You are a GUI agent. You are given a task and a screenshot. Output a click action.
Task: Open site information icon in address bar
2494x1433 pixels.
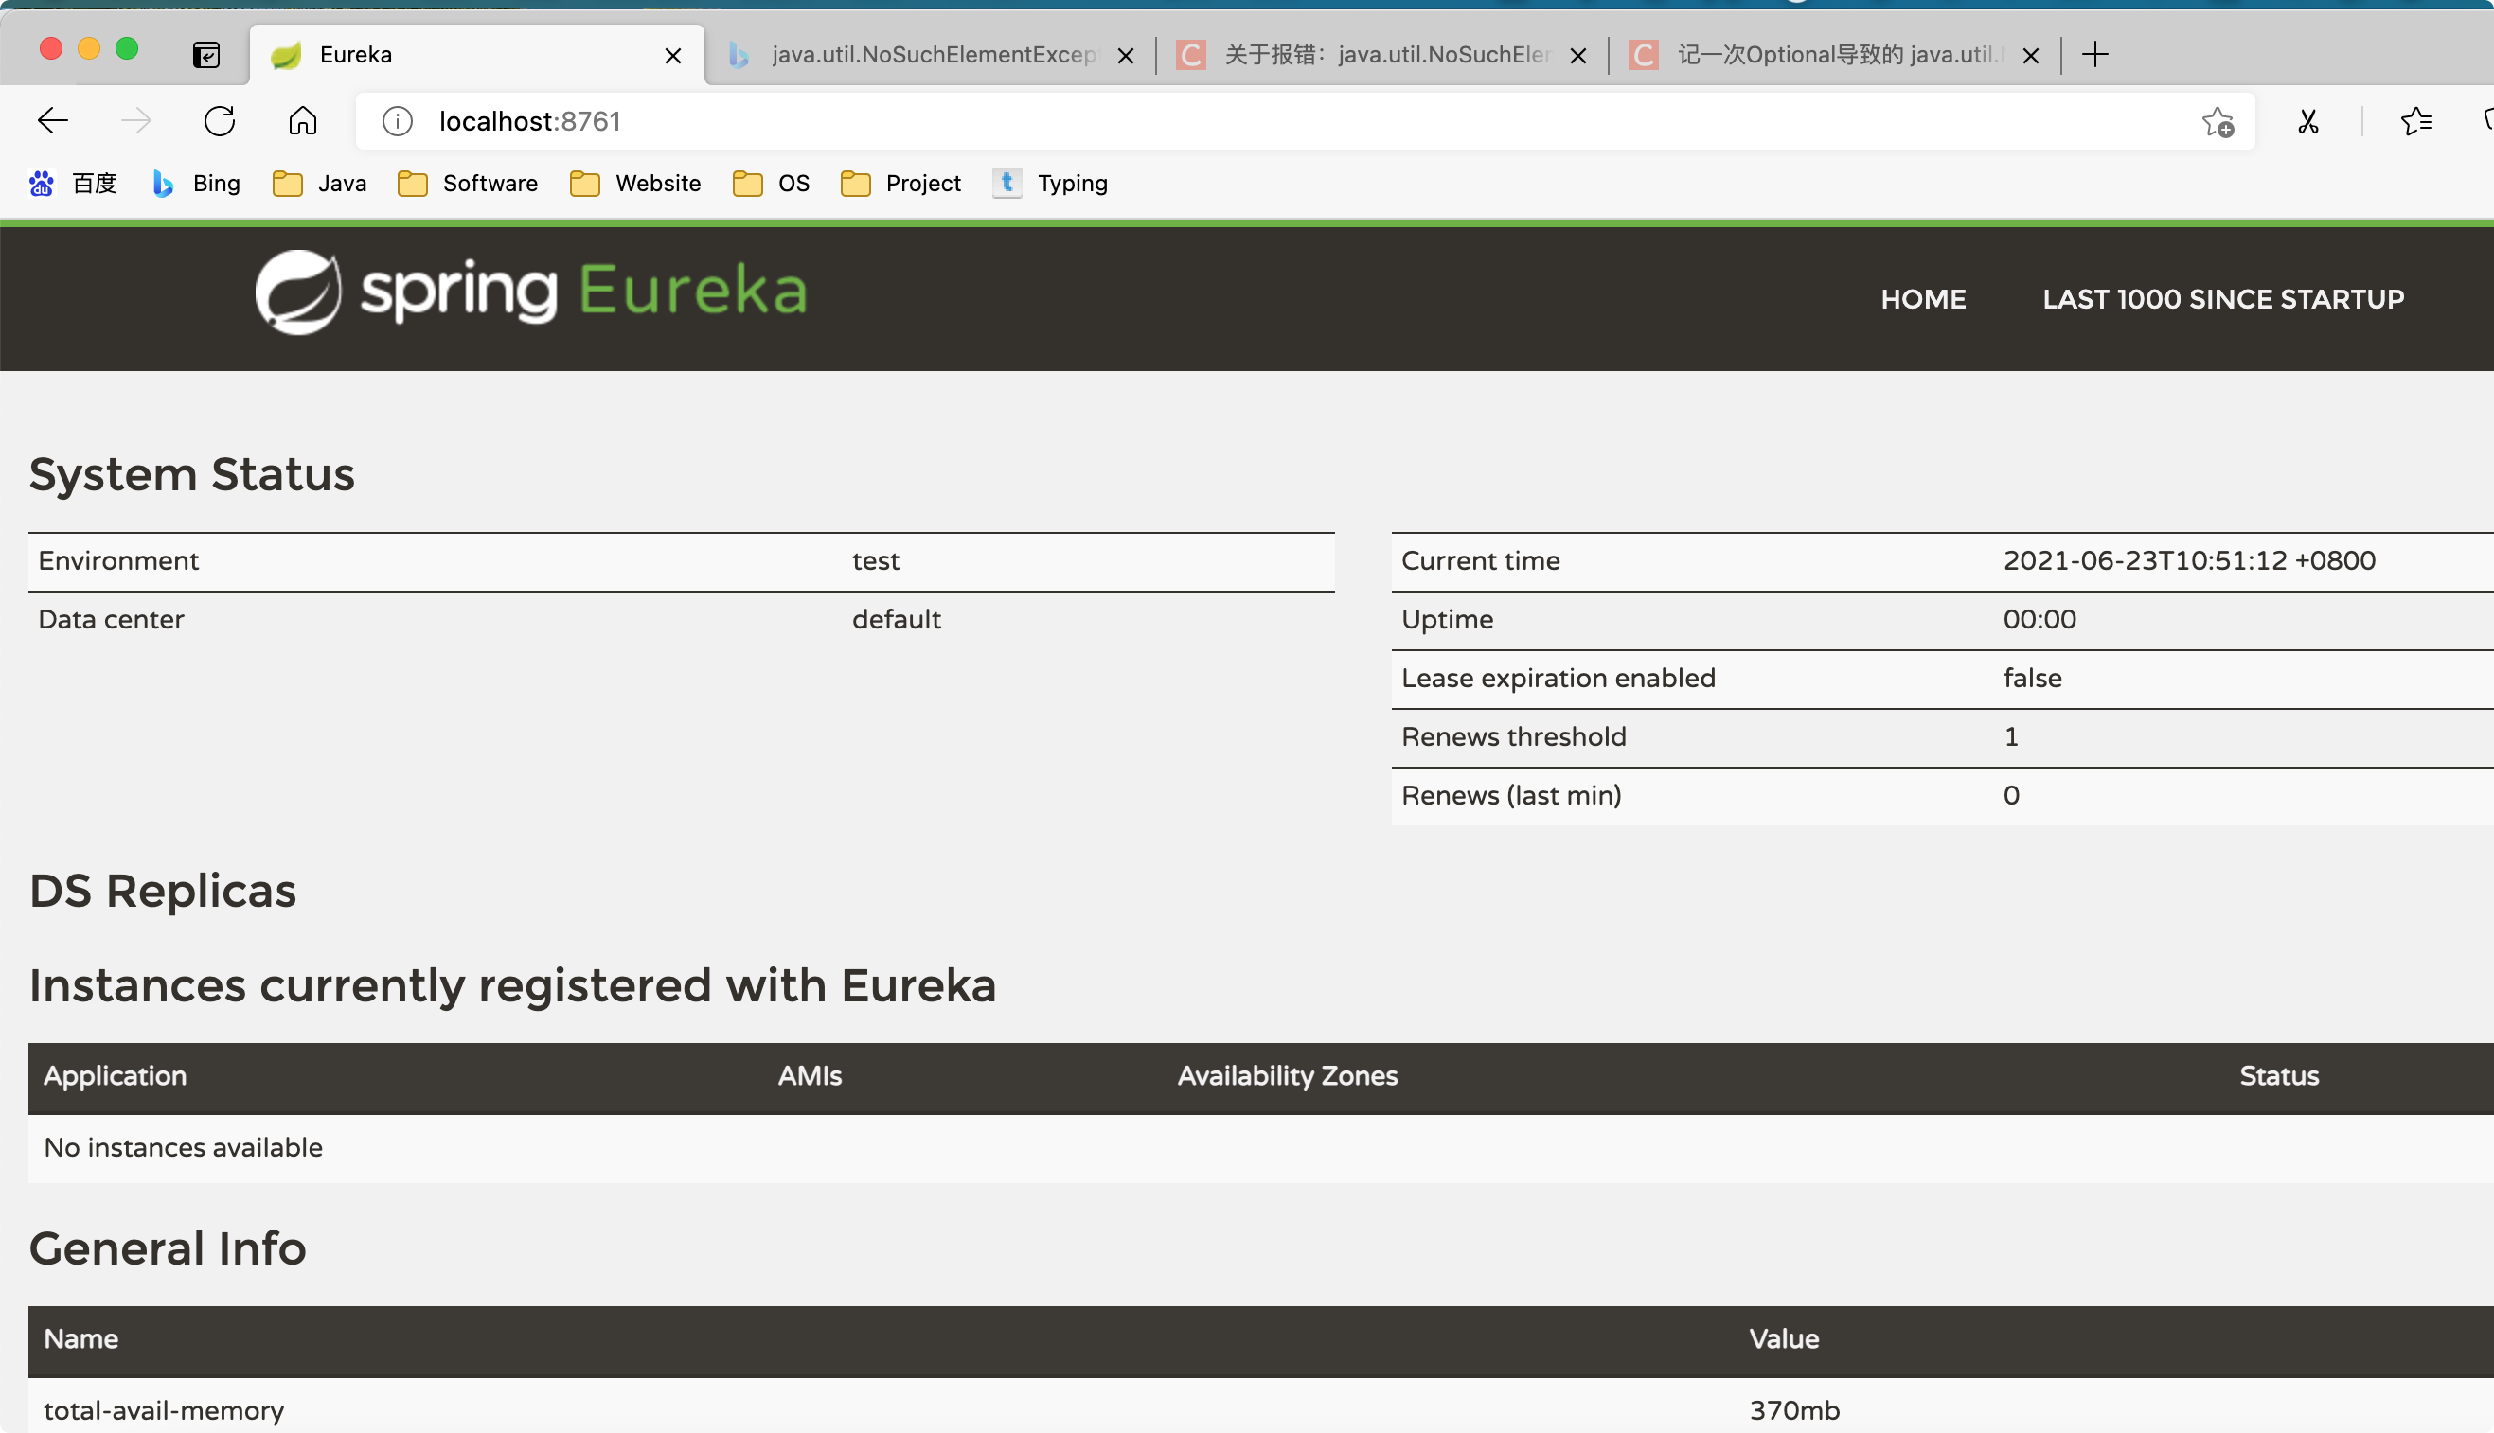pyautogui.click(x=397, y=121)
